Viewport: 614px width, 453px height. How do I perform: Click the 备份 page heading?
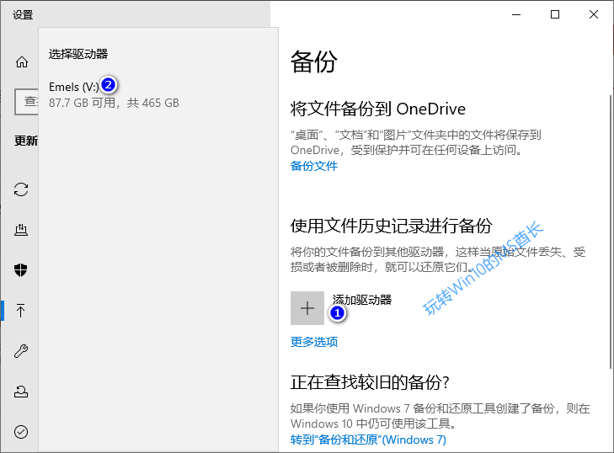[314, 61]
